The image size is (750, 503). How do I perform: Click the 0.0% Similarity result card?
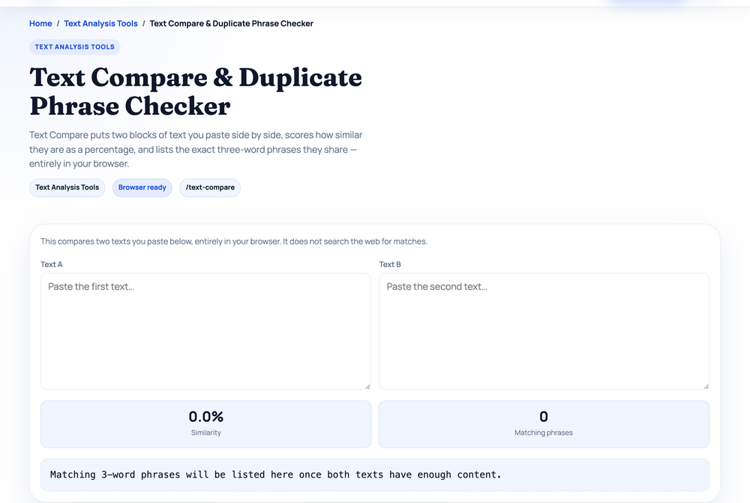coord(205,424)
